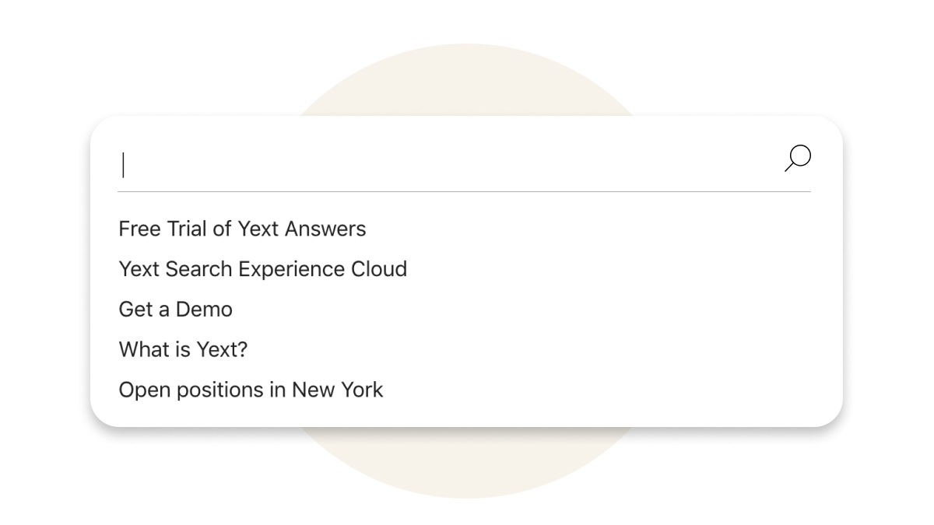Select the "Free Trial of Yext Answers" suggestion

click(242, 229)
